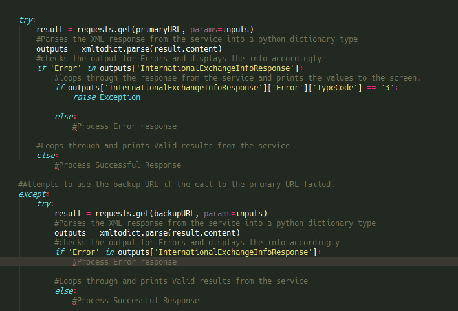
Task: Click the '==' comparison operator
Action: (x=371, y=88)
